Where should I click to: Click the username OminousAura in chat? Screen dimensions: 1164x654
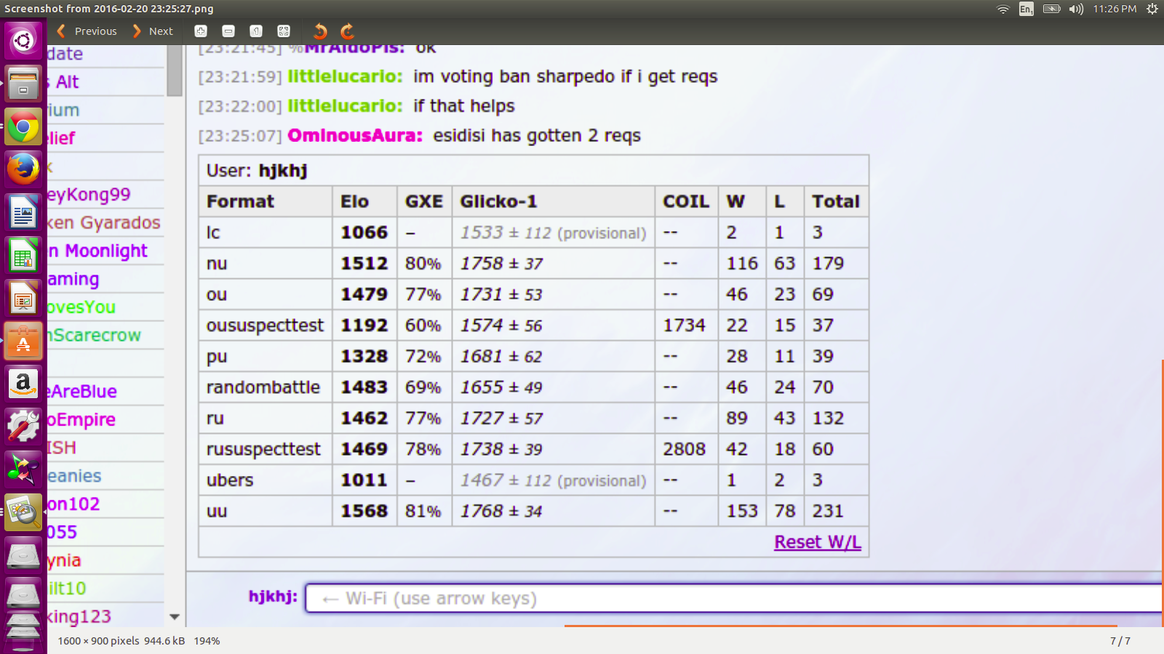pos(354,136)
